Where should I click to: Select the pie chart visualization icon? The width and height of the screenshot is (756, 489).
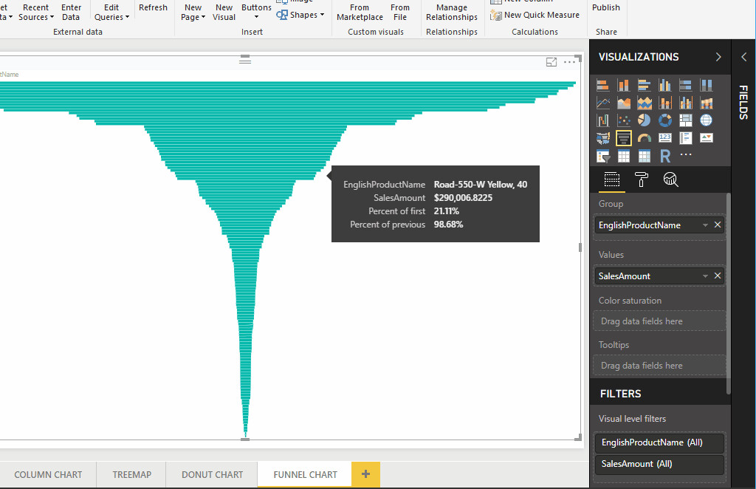[645, 120]
